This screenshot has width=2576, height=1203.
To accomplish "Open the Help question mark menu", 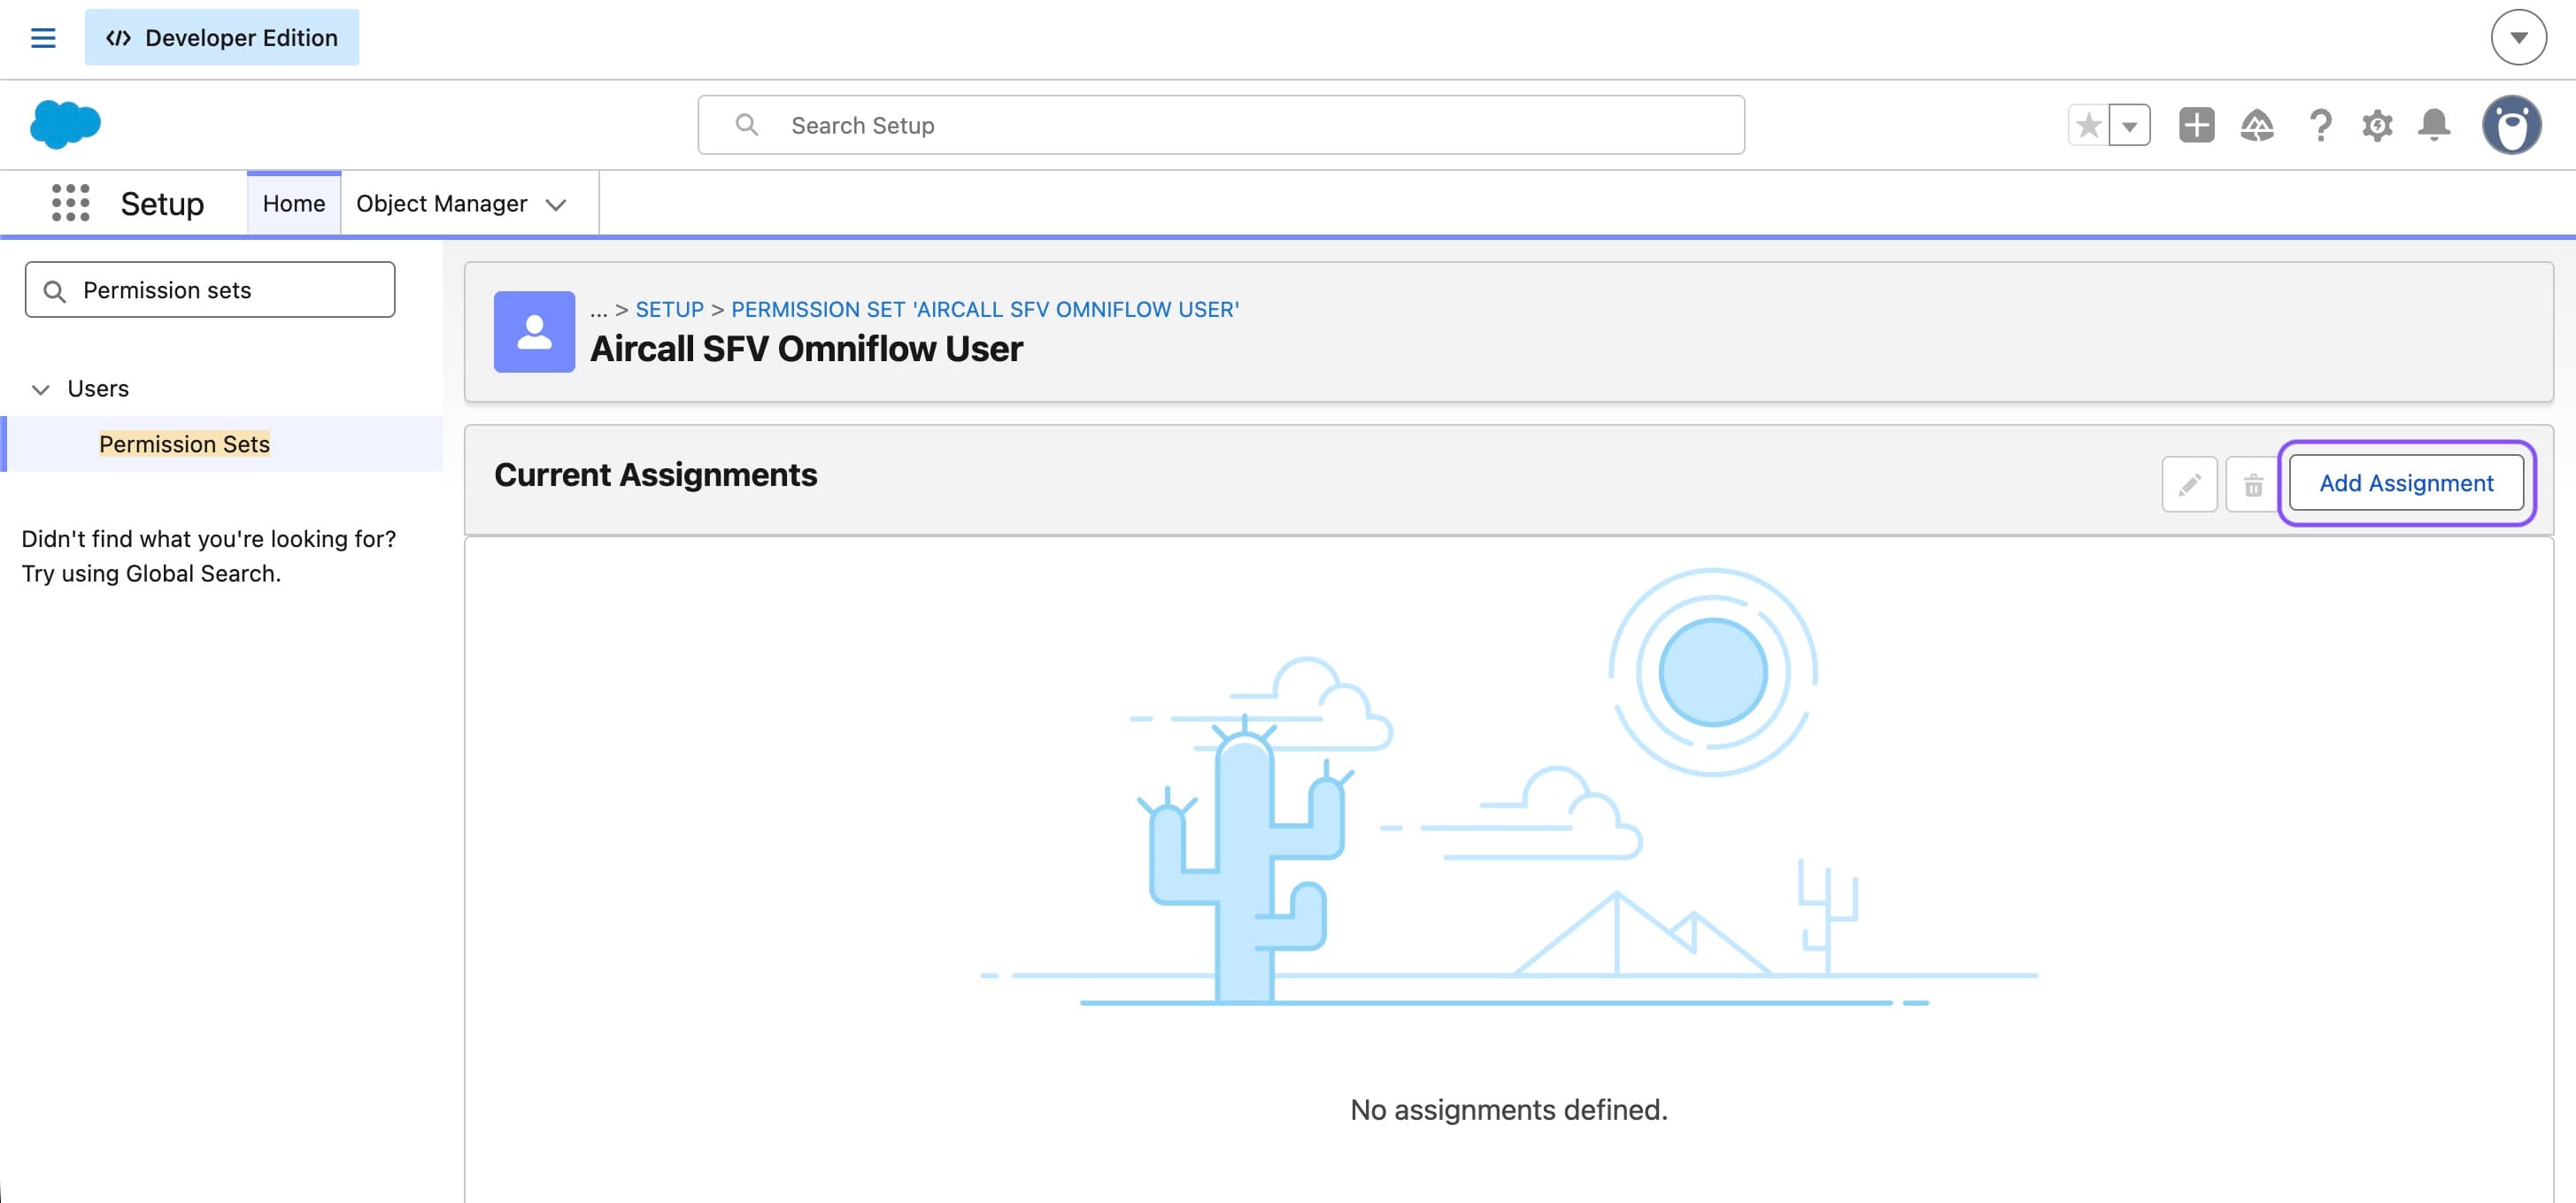I will [x=2320, y=125].
